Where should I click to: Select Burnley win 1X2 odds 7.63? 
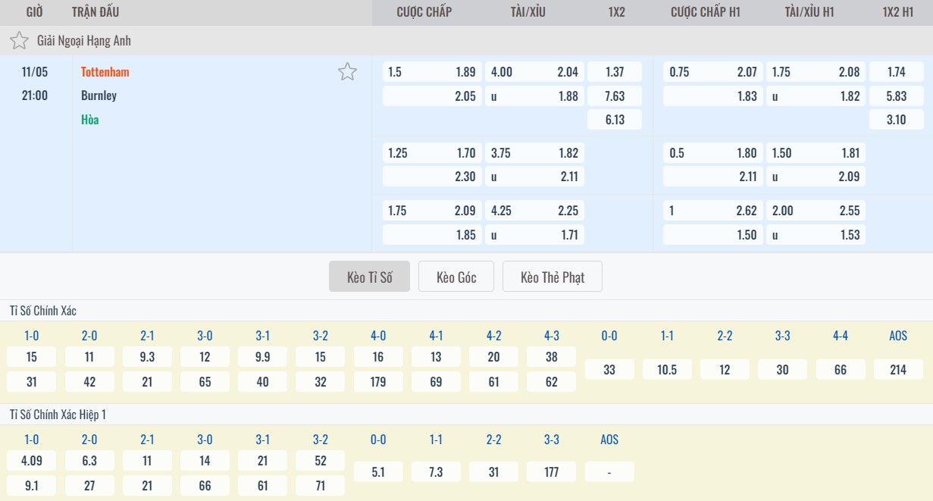(615, 96)
